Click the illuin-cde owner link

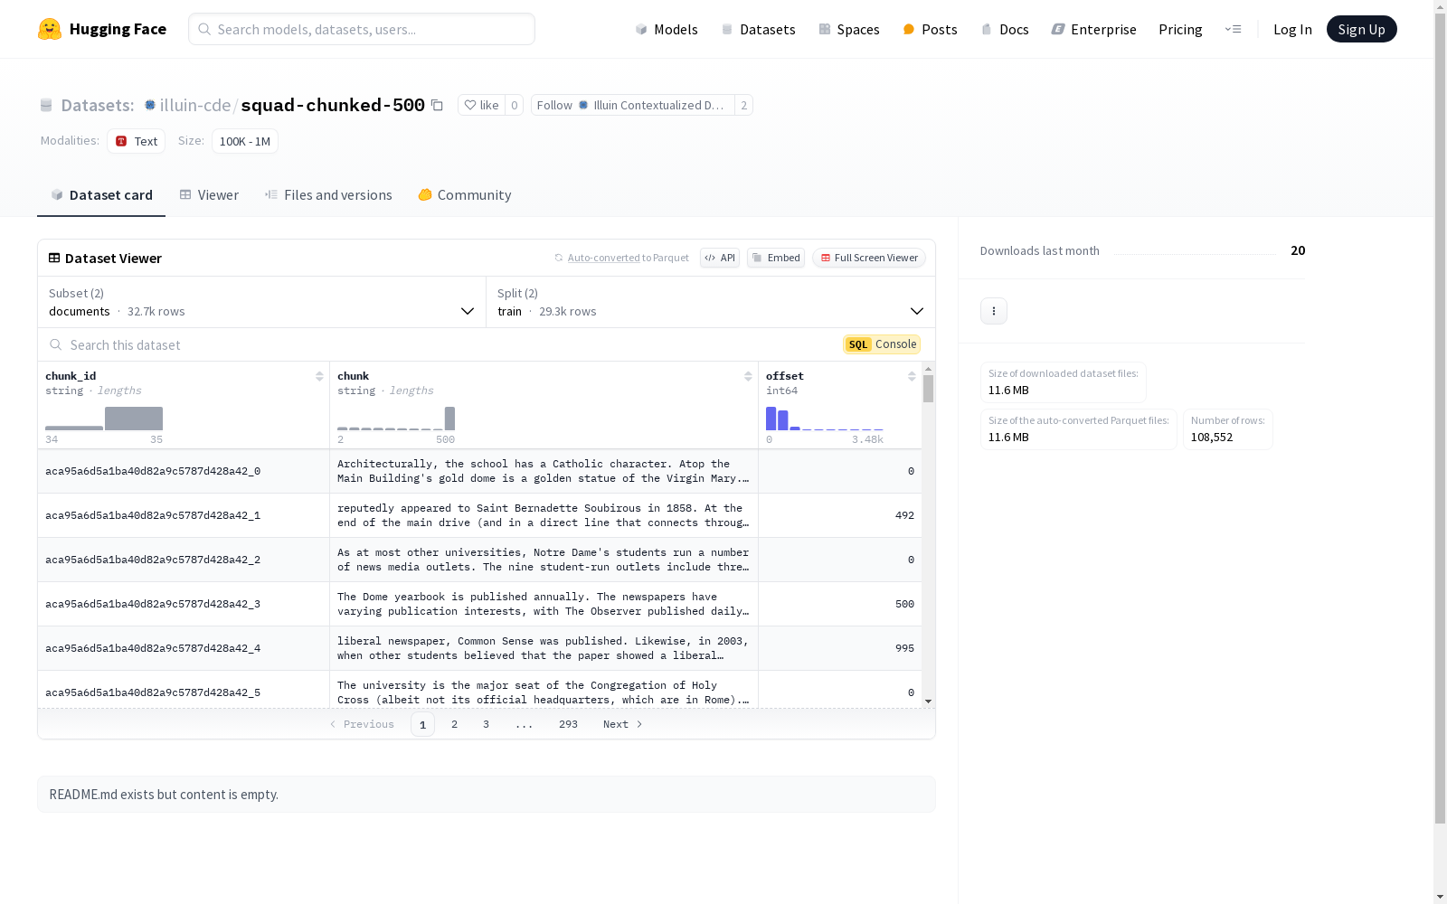coord(195,106)
